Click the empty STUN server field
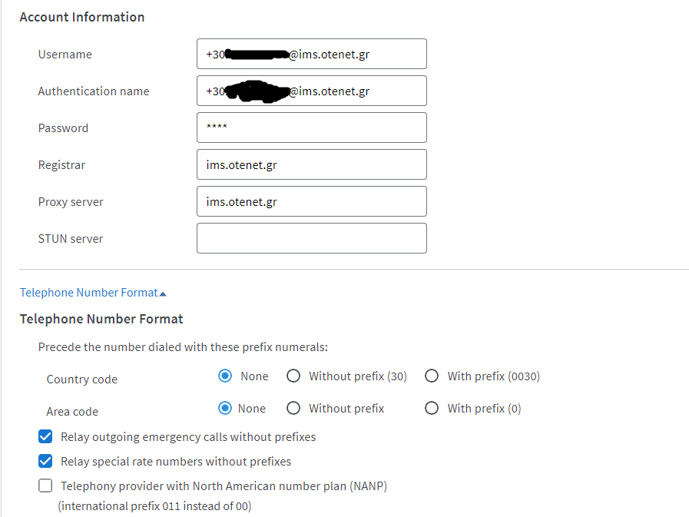 point(311,239)
